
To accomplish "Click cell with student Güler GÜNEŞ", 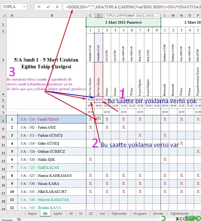I will (x=52, y=143).
